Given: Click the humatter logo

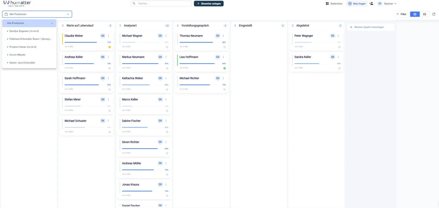Looking at the screenshot, I should click(x=17, y=3).
